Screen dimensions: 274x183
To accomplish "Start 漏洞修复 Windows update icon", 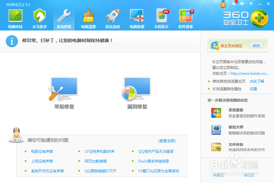I will (x=136, y=89).
